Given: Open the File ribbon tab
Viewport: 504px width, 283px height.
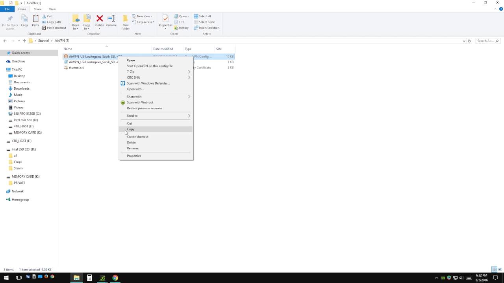Looking at the screenshot, I should (7, 9).
